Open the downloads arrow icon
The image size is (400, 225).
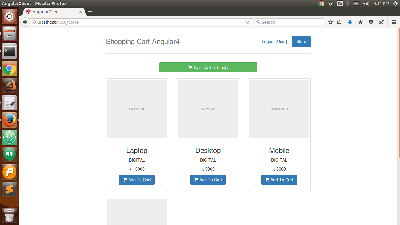coord(350,22)
